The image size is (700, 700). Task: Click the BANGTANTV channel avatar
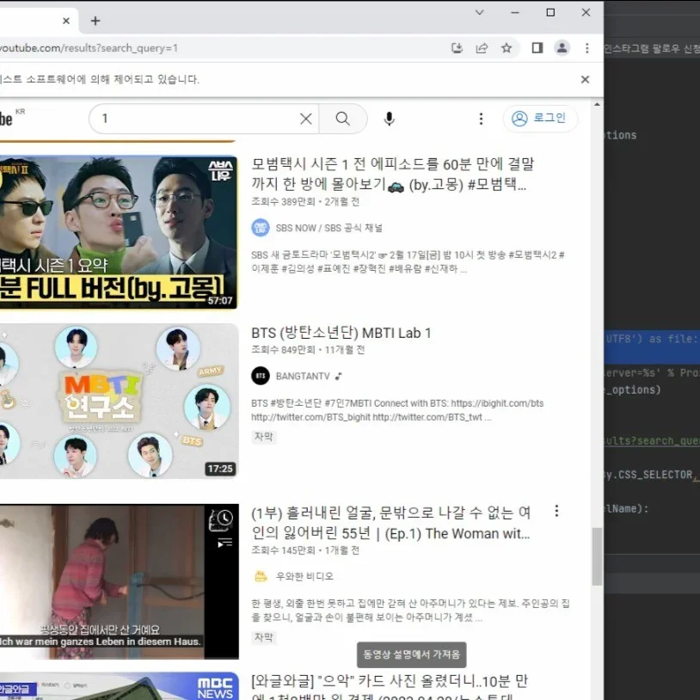261,376
